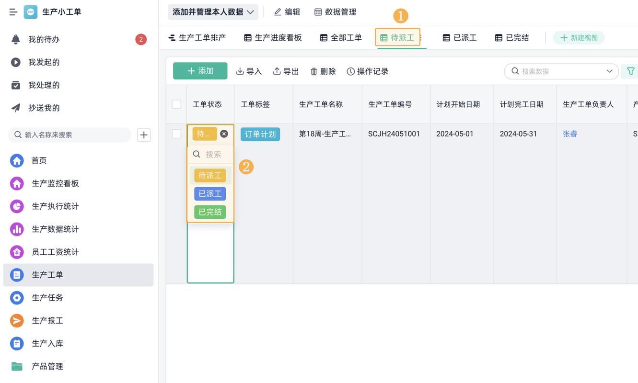
Task: Open 抄送我的 paper plane icon
Action: (x=16, y=108)
